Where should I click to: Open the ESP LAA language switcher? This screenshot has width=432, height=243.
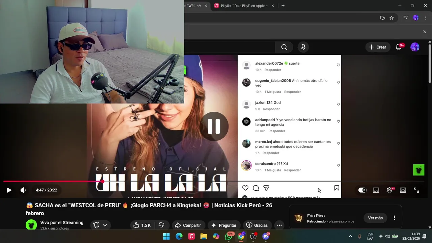370,236
